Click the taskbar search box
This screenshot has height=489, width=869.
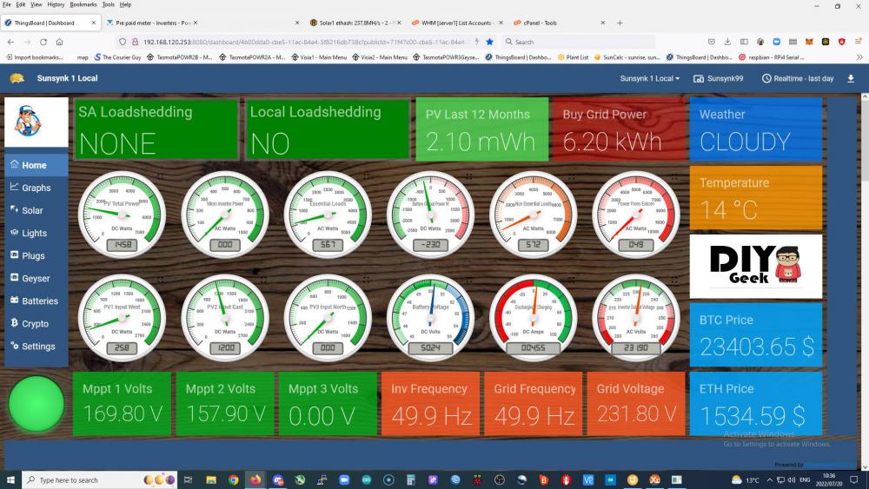click(x=100, y=479)
